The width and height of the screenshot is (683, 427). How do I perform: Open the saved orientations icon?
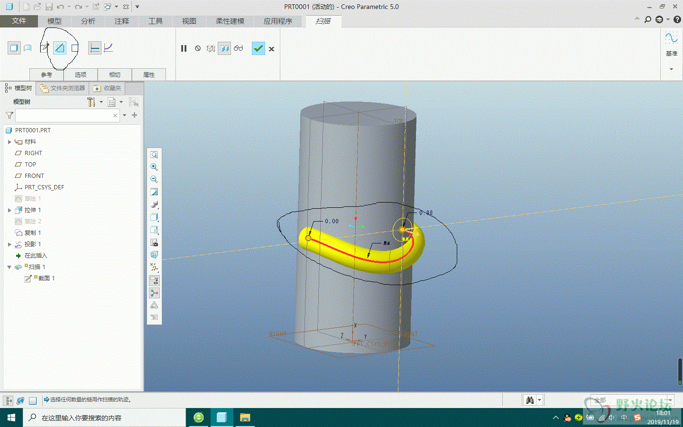(154, 230)
